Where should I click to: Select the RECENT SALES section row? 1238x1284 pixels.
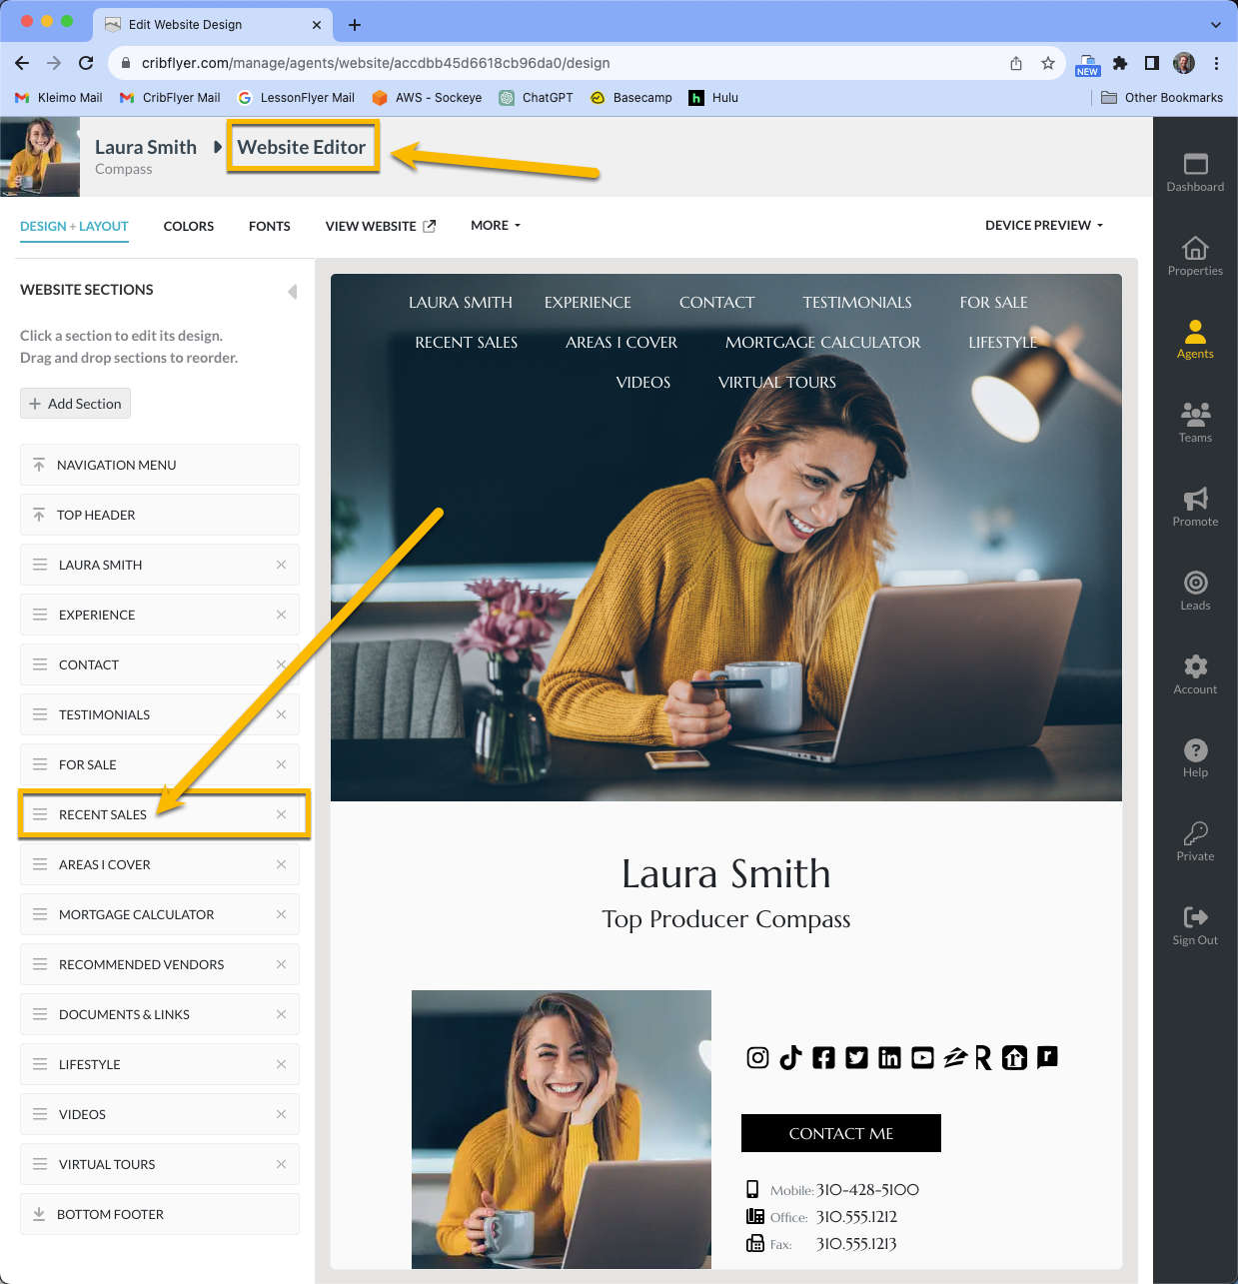click(x=160, y=814)
